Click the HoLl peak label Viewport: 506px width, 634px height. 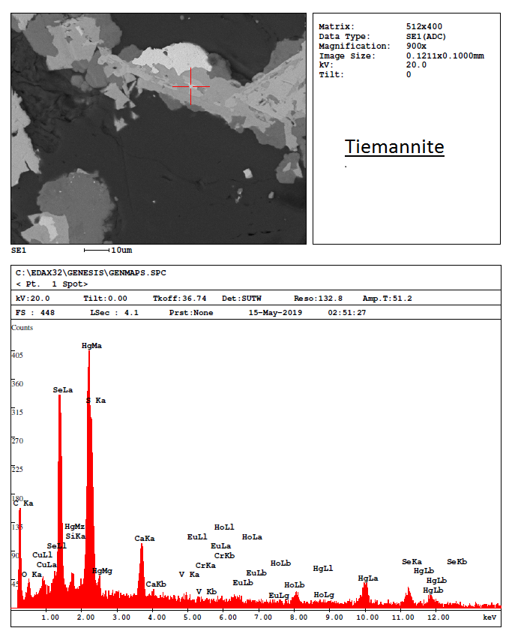click(x=224, y=527)
